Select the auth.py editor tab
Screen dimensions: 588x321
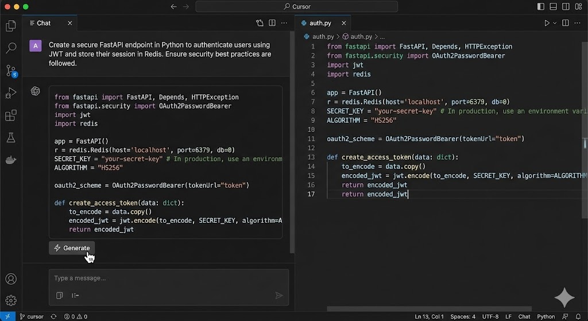[320, 23]
